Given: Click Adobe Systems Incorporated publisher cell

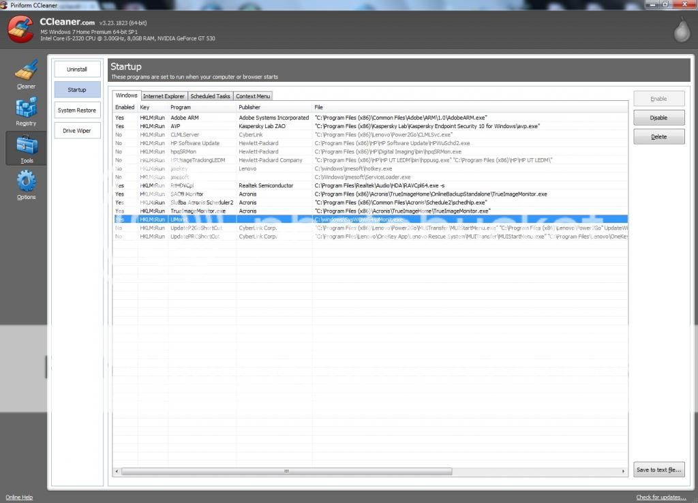Looking at the screenshot, I should (274, 118).
